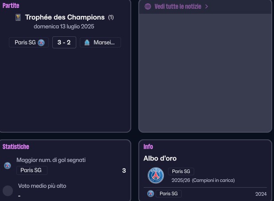Screen dimensions: 274x201
Task: Click the Marseille crest in the match row
Action: click(x=87, y=43)
